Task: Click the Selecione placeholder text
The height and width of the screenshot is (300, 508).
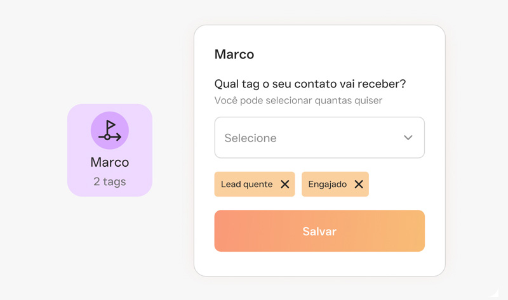Action: point(250,138)
